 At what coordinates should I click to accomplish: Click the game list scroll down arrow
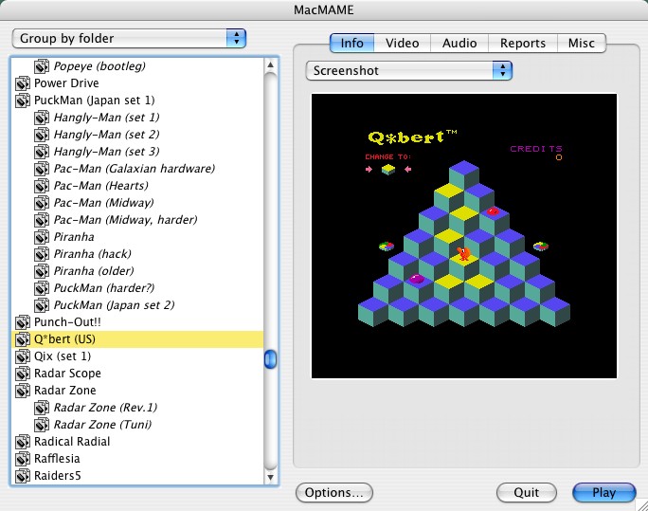[x=270, y=477]
